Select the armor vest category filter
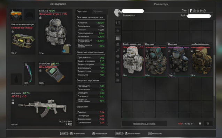Screen dimensions: 222x138 [x=118, y=44]
